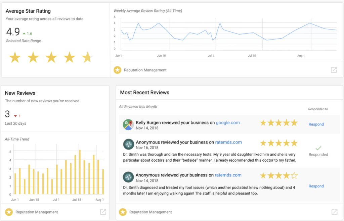The width and height of the screenshot is (344, 221).
Task: Click star badge icon in Recent Reviews footer
Action: pyautogui.click(x=123, y=212)
